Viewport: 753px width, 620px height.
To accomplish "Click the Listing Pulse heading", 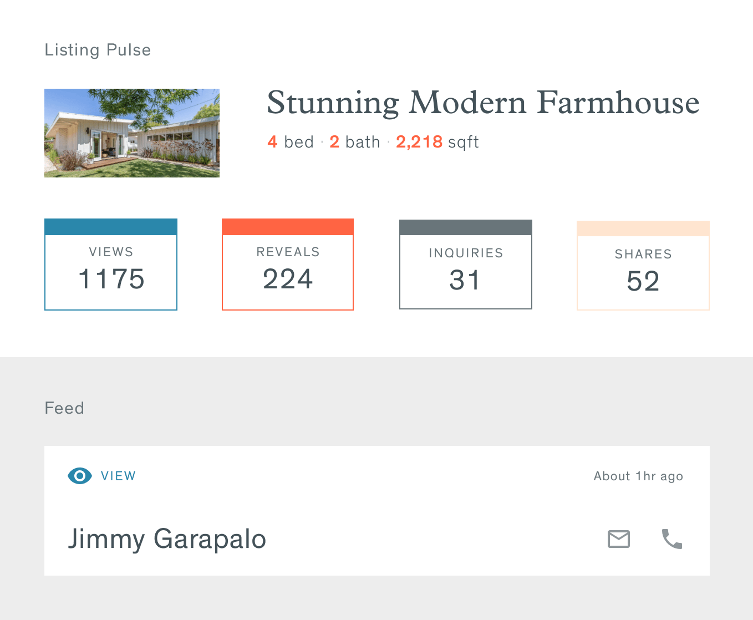I will (98, 50).
